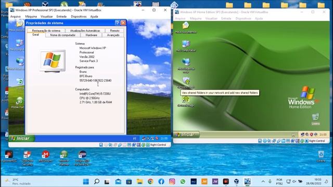
Task: Select Meus locais de rede in XP Home desktop
Action: [186, 65]
